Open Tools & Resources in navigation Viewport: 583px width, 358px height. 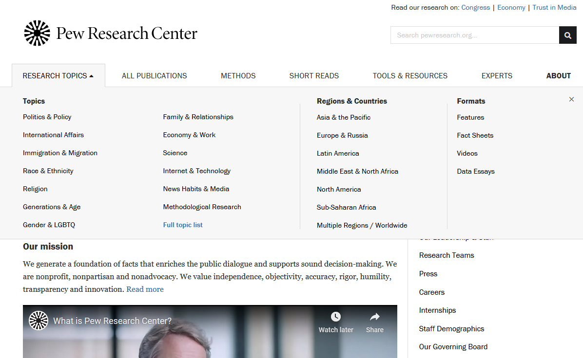410,76
